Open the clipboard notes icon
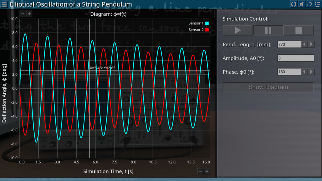 tap(309, 4)
